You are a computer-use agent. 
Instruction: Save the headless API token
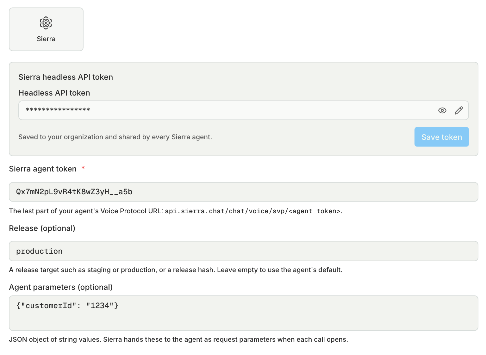click(x=441, y=137)
